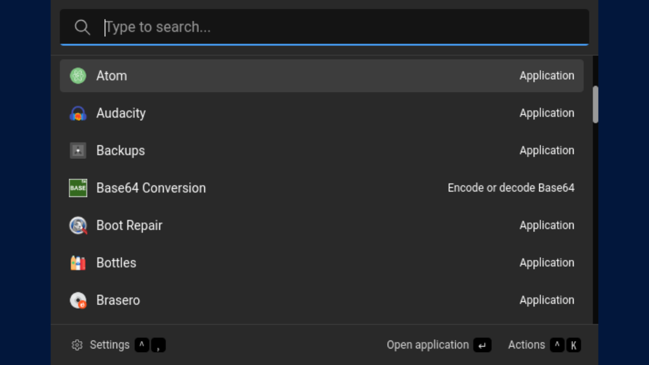Click the Brasero disc icon
The image size is (649, 365).
click(78, 301)
